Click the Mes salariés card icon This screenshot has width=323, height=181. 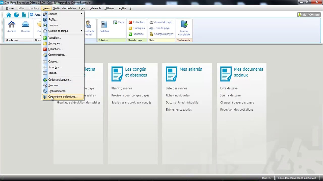(x=172, y=74)
